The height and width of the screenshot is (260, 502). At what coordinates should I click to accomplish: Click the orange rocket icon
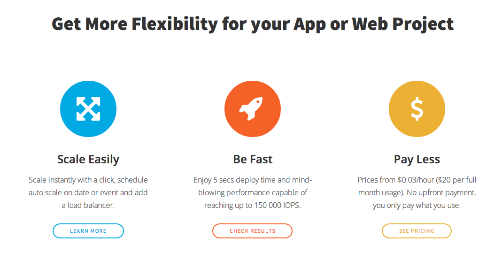[x=253, y=109]
